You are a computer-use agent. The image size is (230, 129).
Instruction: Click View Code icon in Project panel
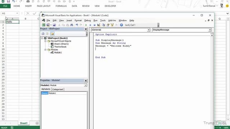(x=43, y=34)
